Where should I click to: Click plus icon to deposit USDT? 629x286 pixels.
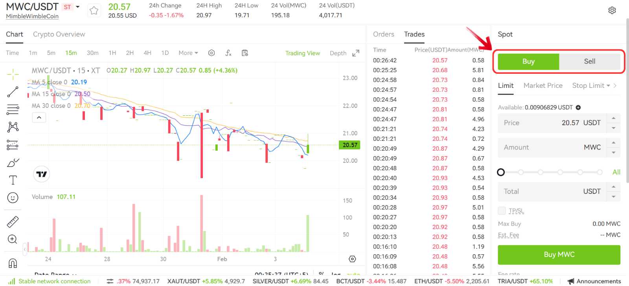578,107
